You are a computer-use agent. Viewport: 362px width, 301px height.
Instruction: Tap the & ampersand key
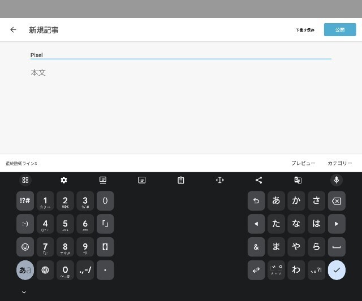256,247
